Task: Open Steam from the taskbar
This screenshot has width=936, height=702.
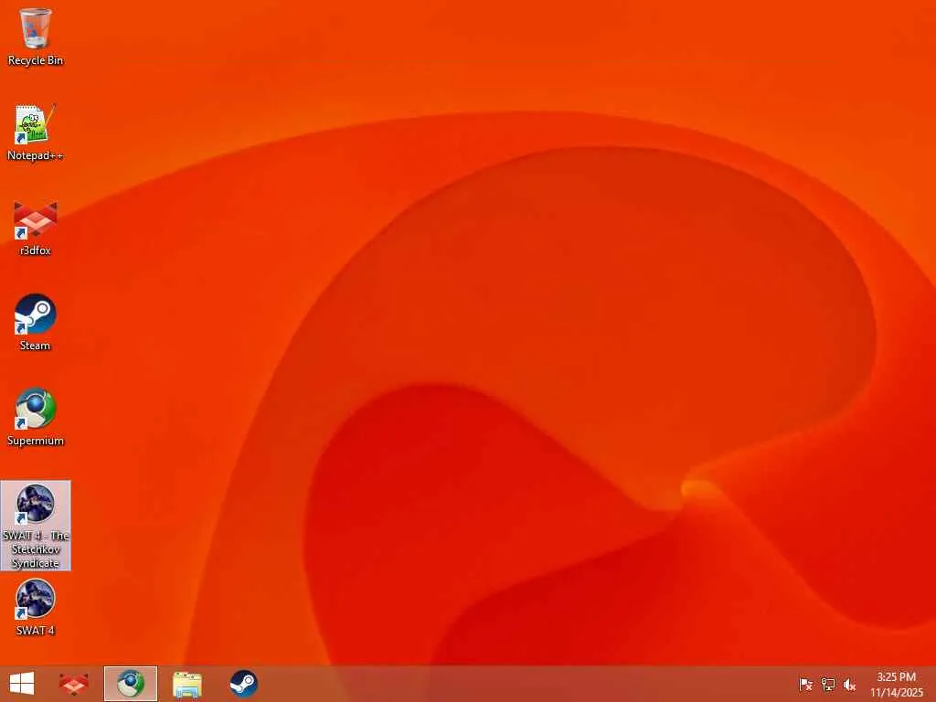Action: click(243, 684)
